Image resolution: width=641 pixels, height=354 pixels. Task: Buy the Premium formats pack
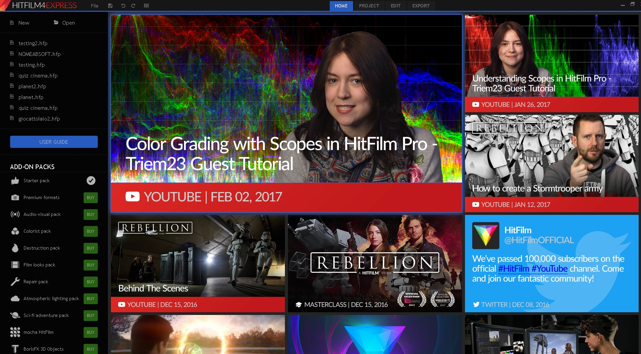pos(91,198)
